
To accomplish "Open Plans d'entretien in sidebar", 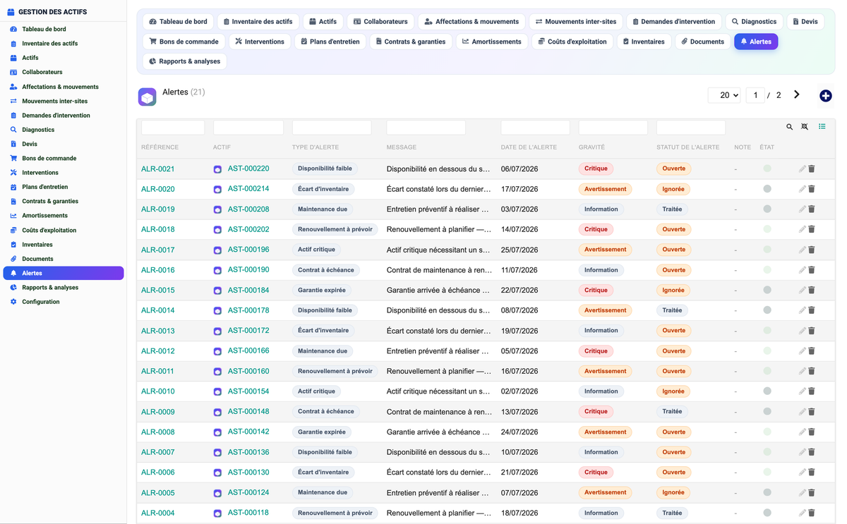I will [x=45, y=187].
